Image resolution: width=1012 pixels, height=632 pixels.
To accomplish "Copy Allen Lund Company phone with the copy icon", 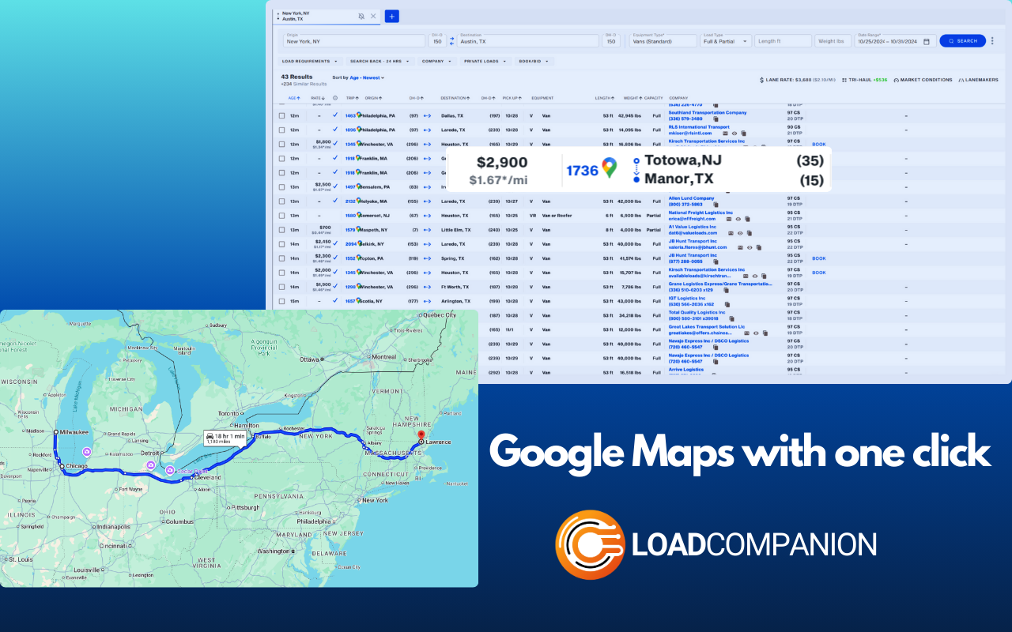I will [716, 204].
